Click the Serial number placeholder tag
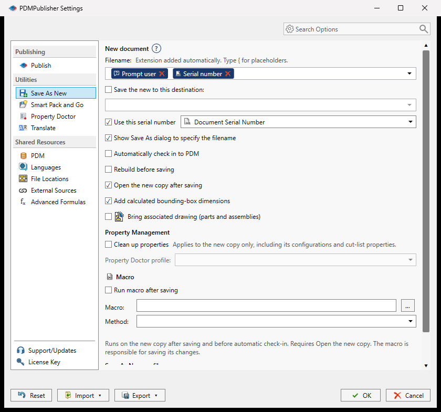Viewport: 441px width, 412px height. click(203, 73)
